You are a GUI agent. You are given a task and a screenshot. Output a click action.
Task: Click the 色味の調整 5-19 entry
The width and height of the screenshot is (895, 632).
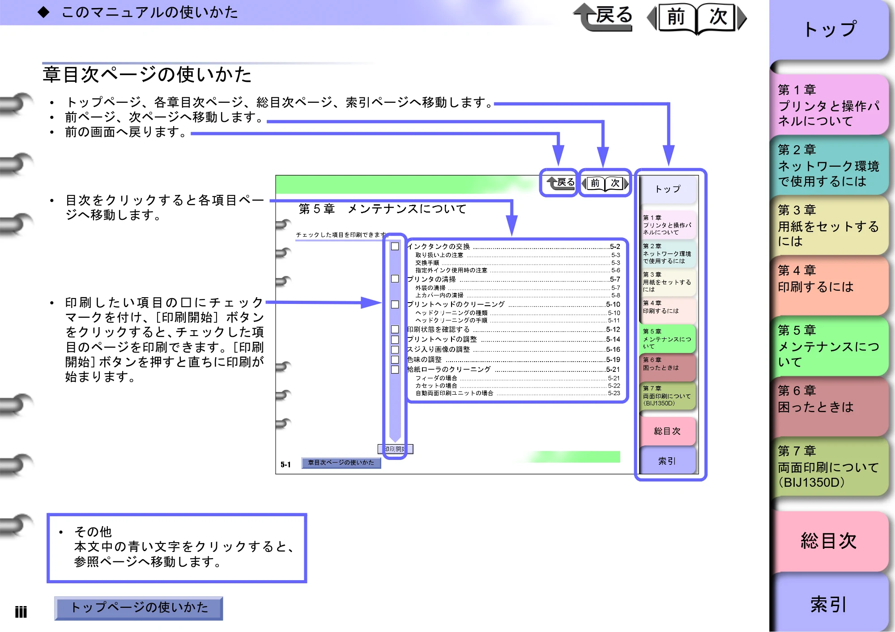pos(513,359)
